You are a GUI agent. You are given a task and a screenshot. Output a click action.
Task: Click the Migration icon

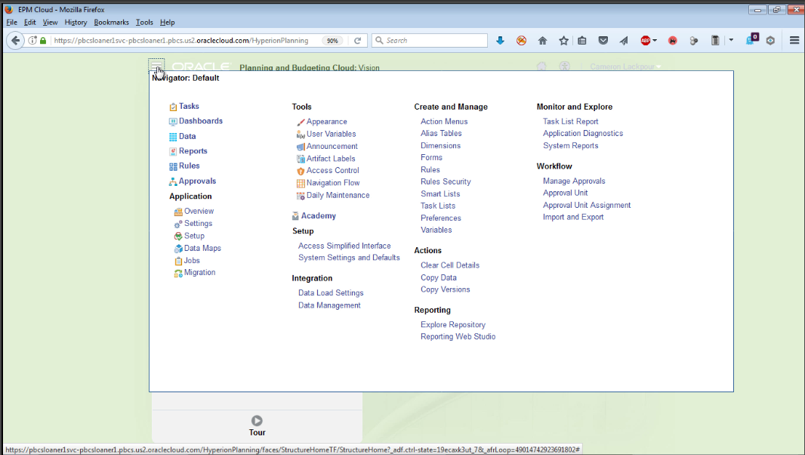coord(178,274)
